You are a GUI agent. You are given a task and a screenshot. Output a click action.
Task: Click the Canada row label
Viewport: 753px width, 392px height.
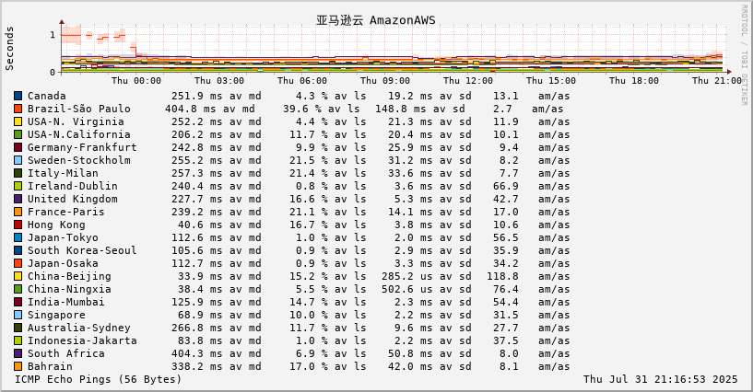[x=47, y=96]
